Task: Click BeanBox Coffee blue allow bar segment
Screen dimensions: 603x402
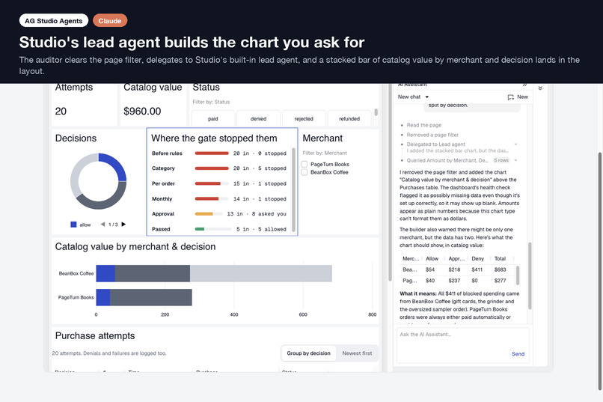Action: tap(105, 273)
